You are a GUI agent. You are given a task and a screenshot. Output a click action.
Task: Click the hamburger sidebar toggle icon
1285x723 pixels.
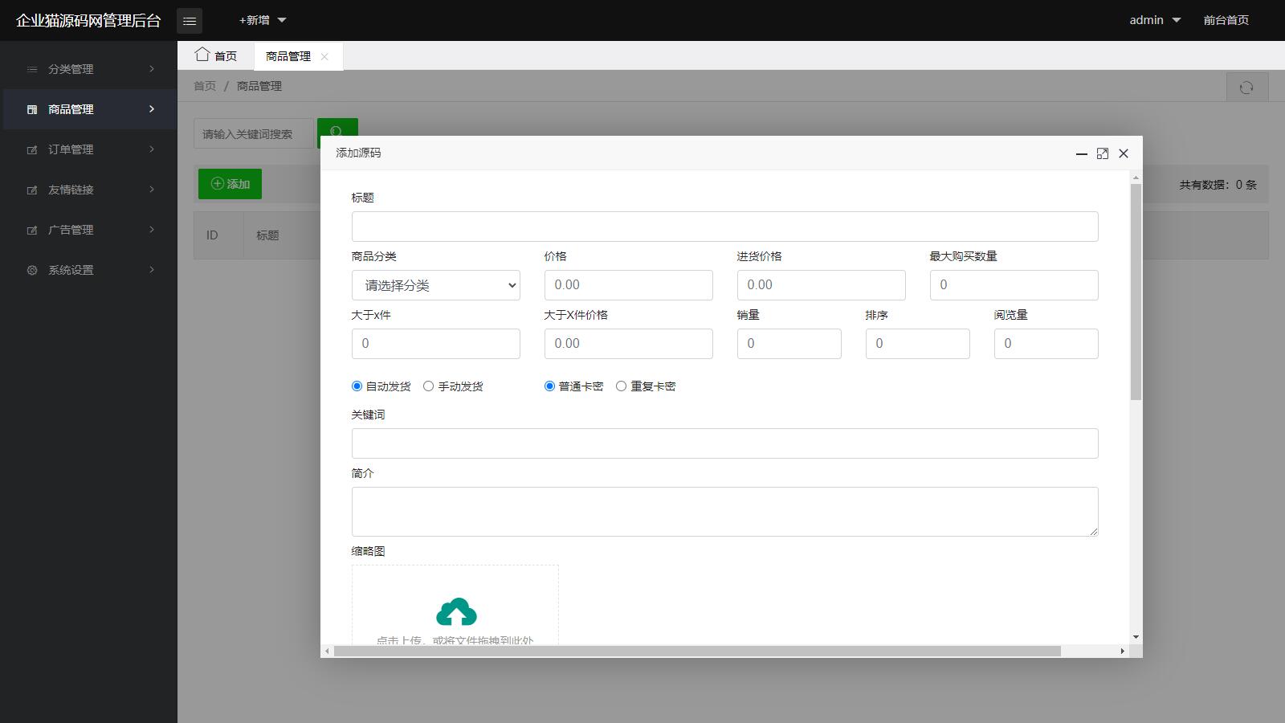coord(190,20)
